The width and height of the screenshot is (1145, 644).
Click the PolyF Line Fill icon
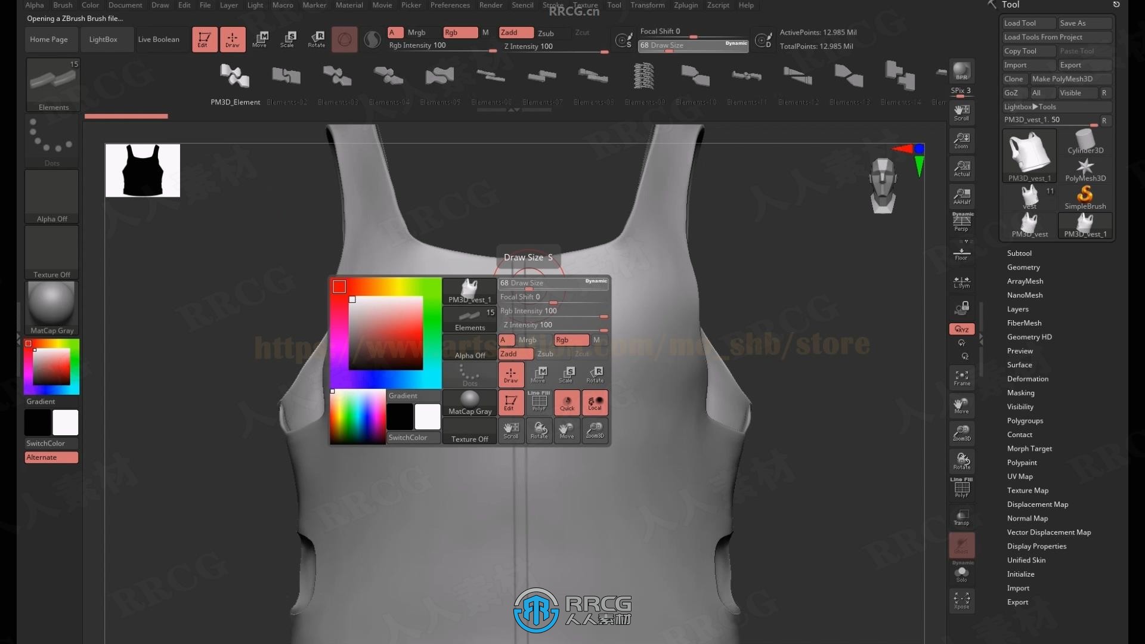[539, 402]
